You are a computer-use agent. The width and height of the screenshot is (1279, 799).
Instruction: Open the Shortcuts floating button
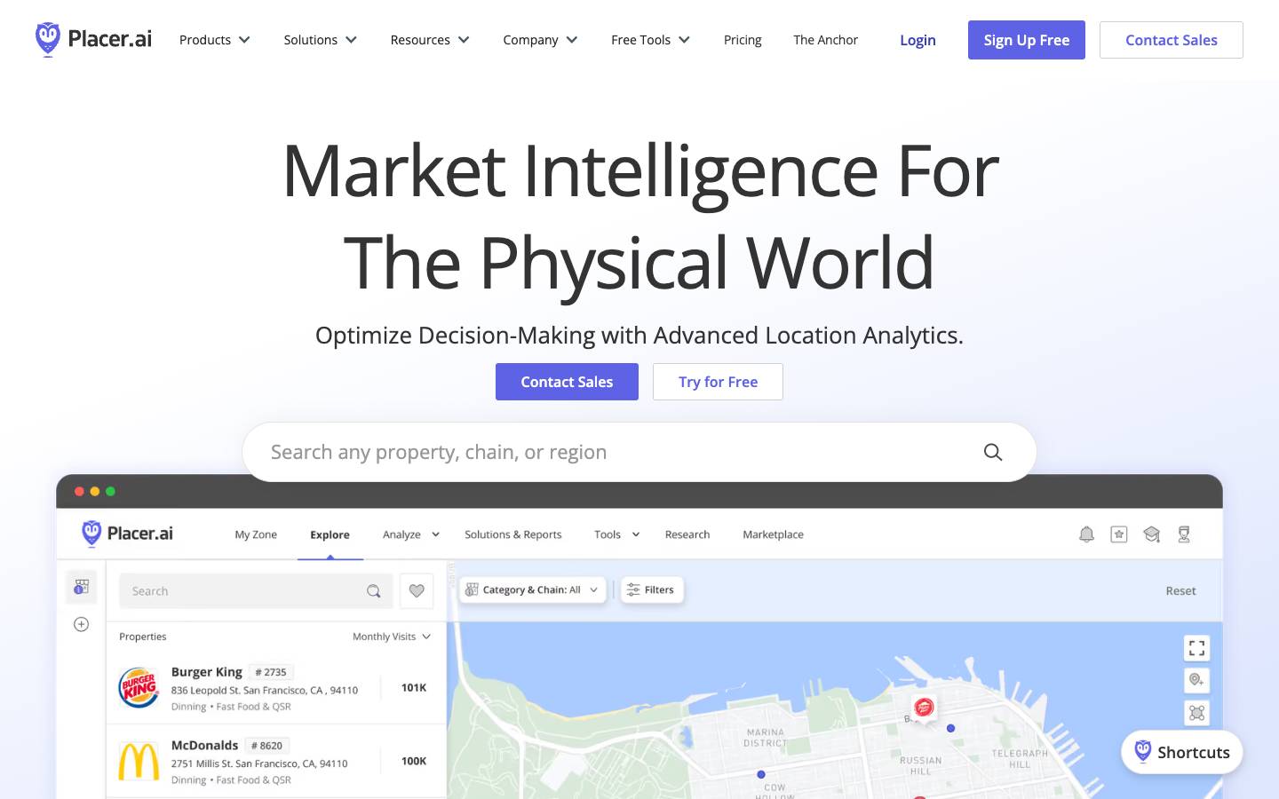tap(1182, 752)
